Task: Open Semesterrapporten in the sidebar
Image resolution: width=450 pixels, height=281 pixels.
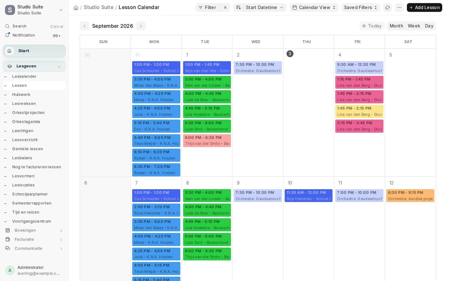Action: tap(34, 203)
